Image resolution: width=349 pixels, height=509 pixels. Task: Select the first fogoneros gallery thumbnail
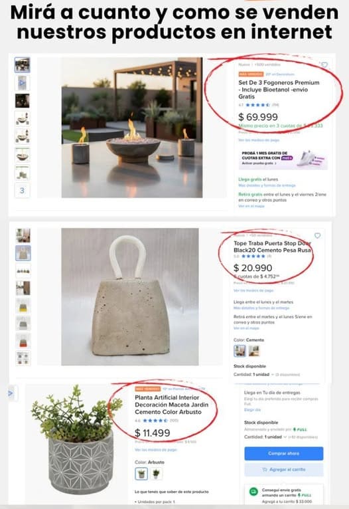pos(23,65)
